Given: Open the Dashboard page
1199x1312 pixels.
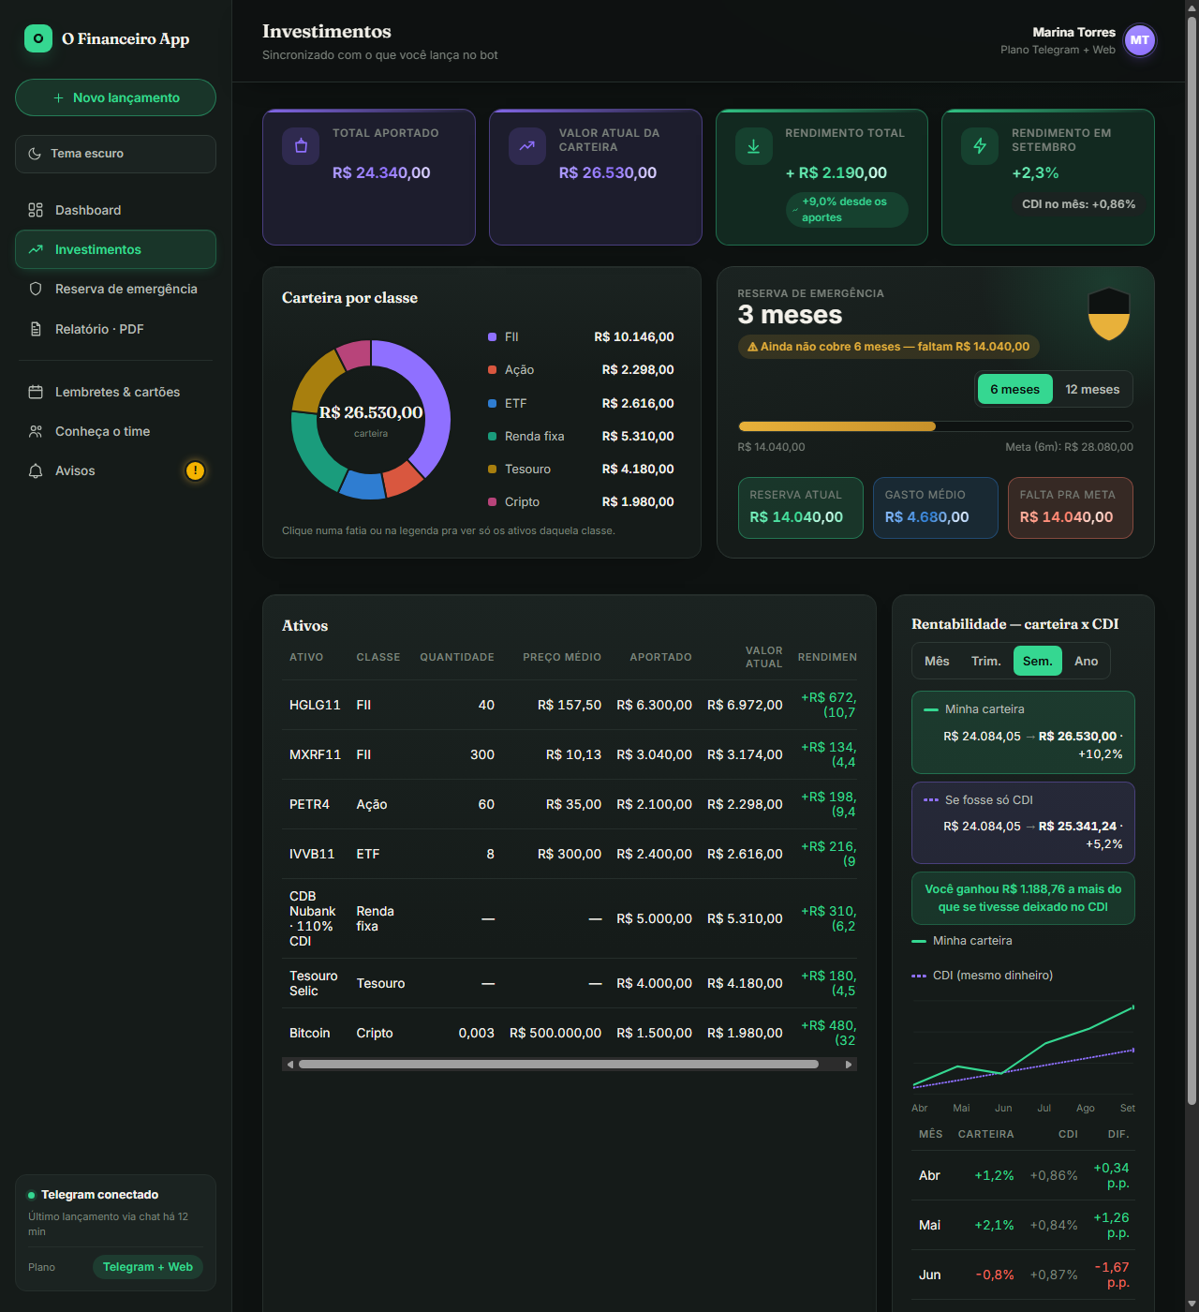Looking at the screenshot, I should tap(115, 210).
